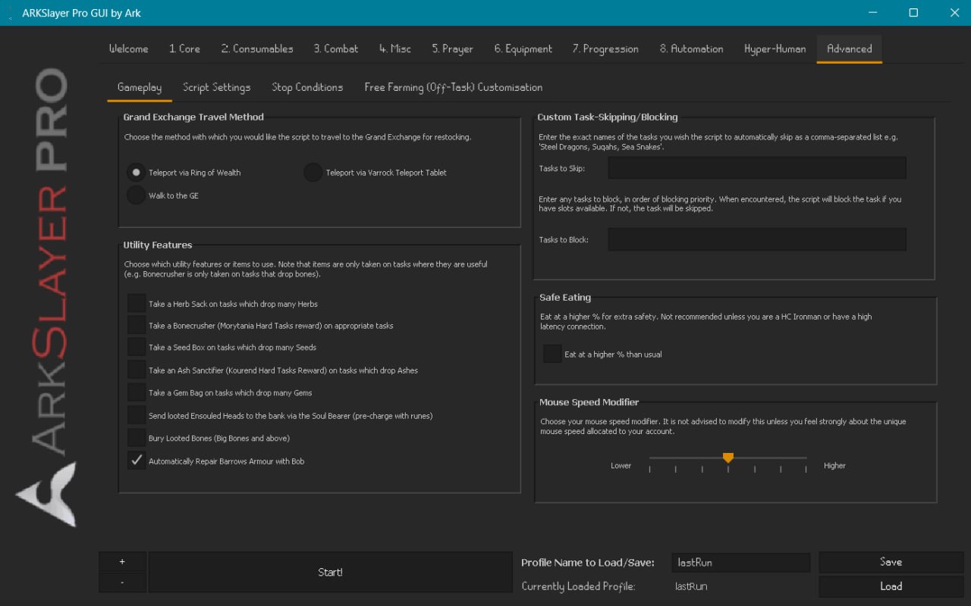Focus the Tasks to Block field

[757, 239]
